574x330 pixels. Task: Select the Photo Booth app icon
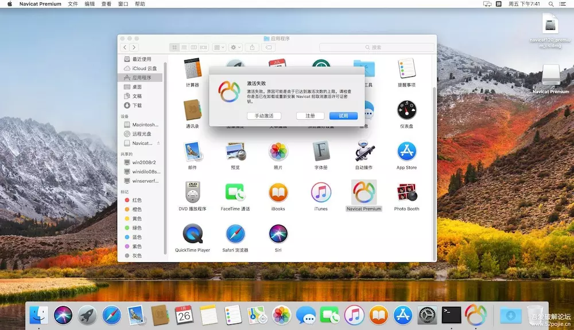pos(407,192)
